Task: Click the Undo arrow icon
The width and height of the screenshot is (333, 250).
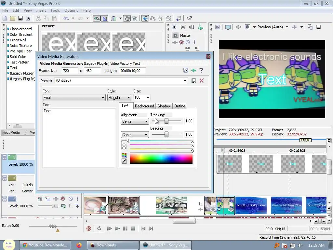Action: (x=66, y=18)
